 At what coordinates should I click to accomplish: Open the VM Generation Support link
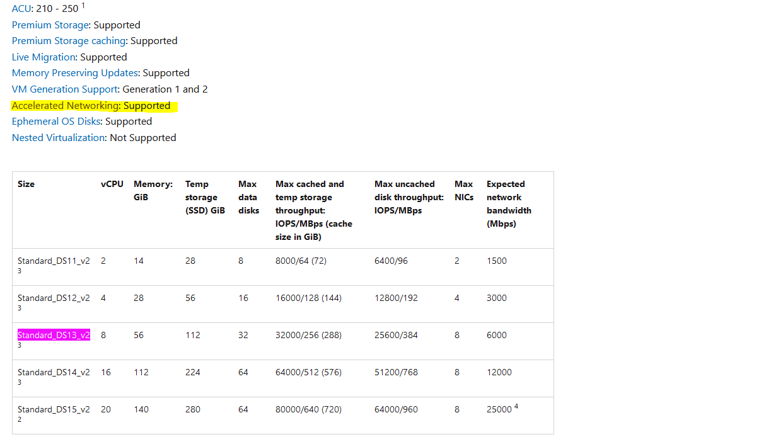click(65, 89)
